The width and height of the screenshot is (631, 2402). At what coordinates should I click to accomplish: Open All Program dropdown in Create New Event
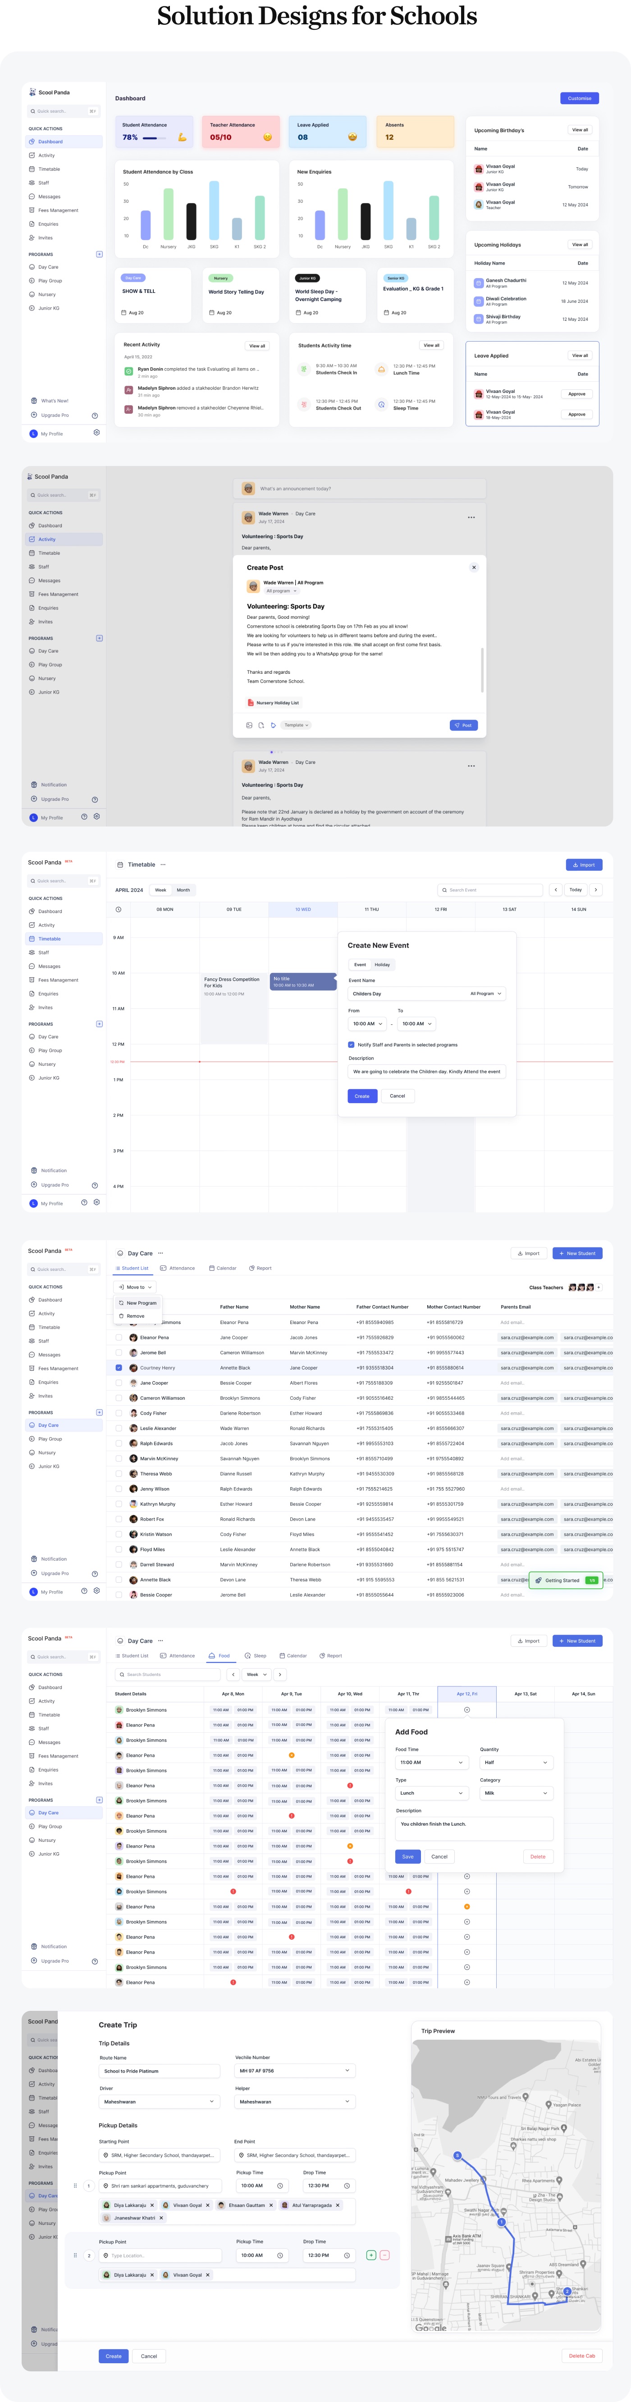tap(485, 993)
